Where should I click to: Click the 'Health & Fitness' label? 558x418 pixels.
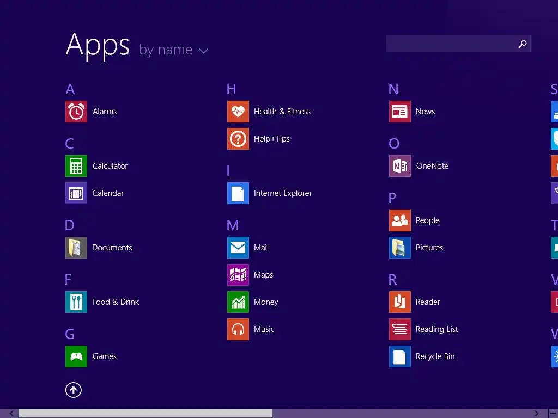(282, 112)
